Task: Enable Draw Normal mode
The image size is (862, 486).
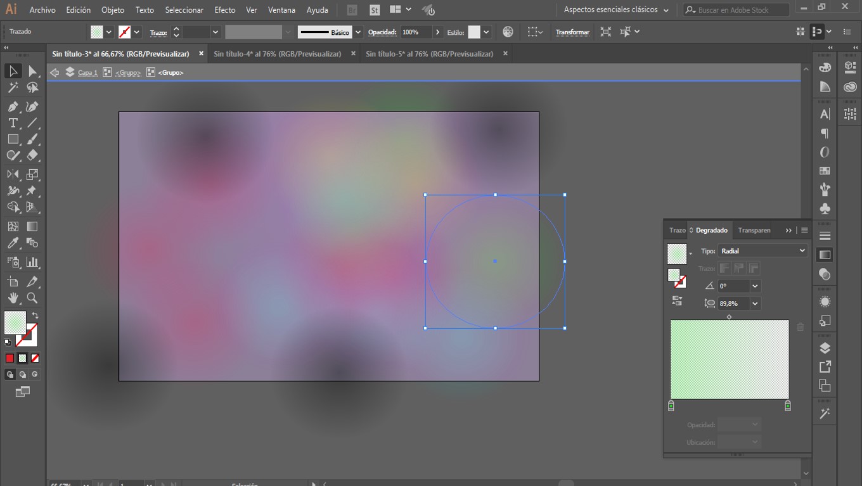Action: click(x=10, y=374)
